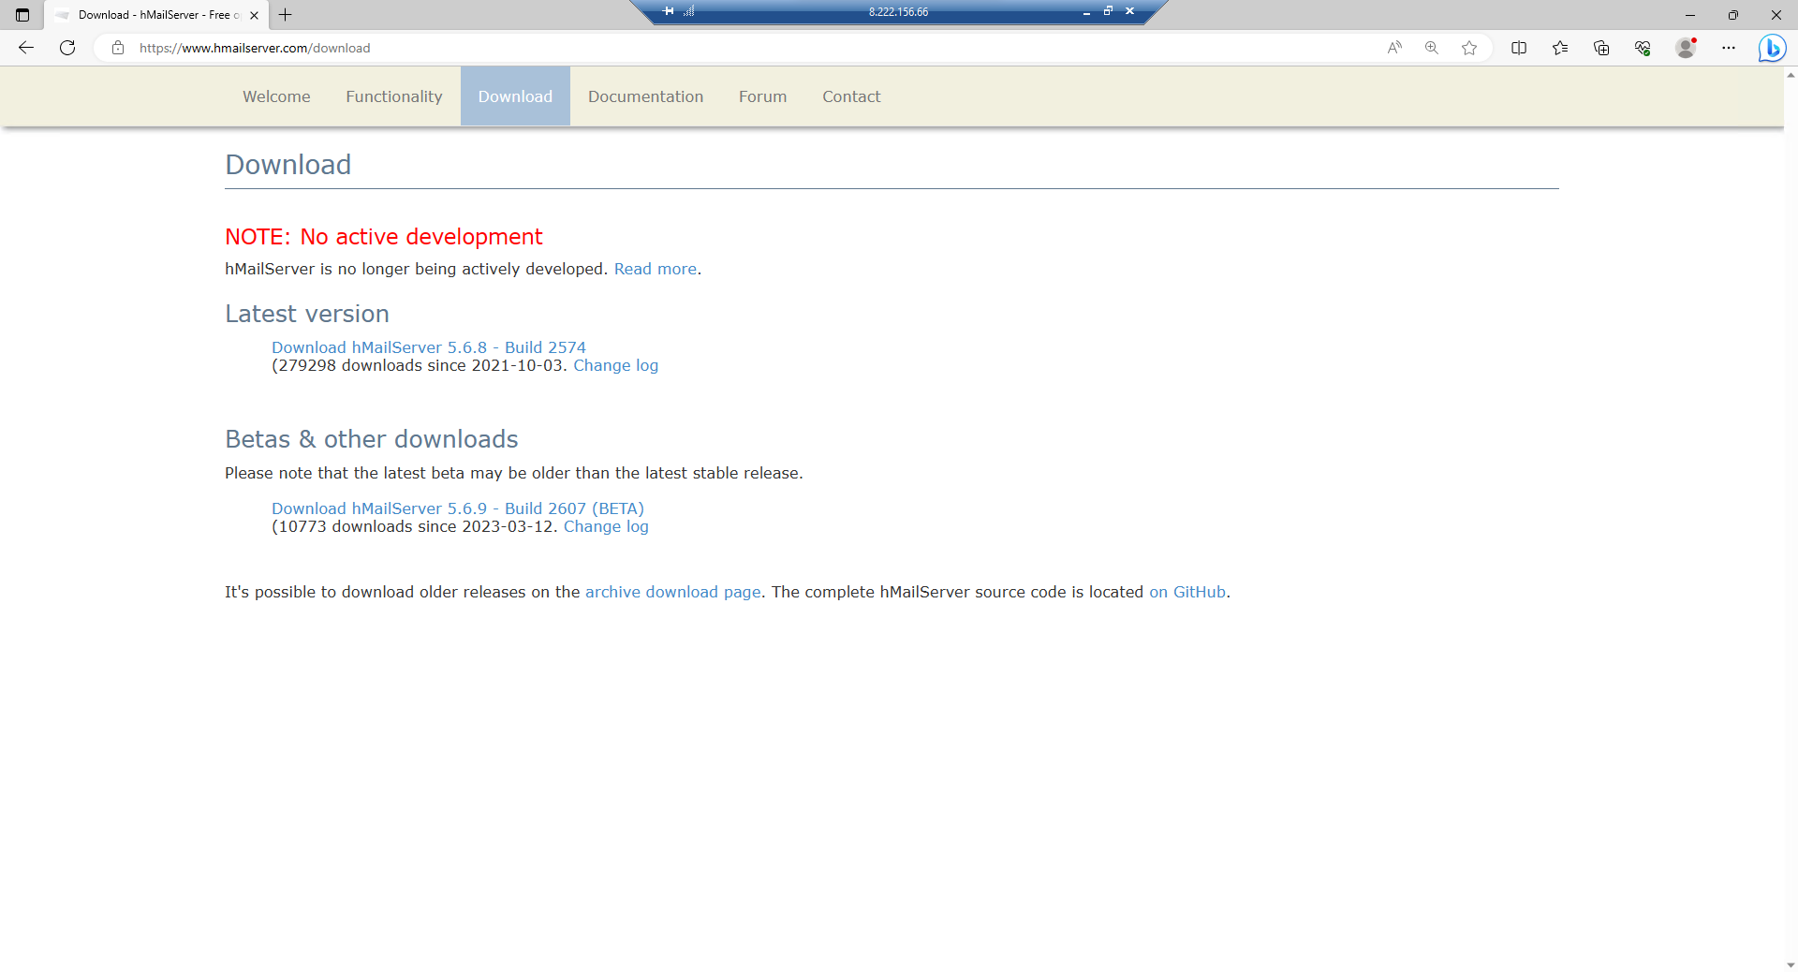Restore down the browser window
This screenshot has height=972, width=1798.
[1733, 15]
